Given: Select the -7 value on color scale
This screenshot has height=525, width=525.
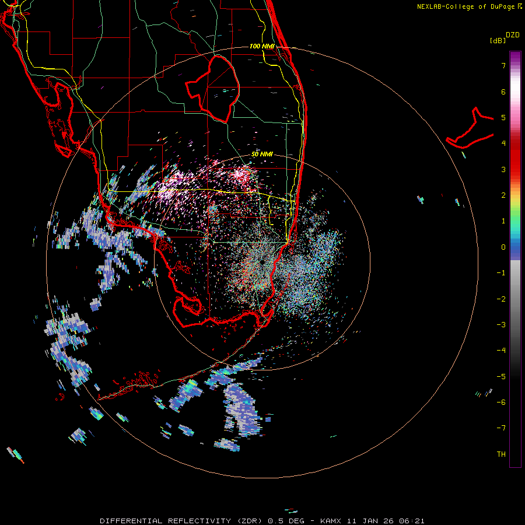Looking at the screenshot, I should (501, 428).
